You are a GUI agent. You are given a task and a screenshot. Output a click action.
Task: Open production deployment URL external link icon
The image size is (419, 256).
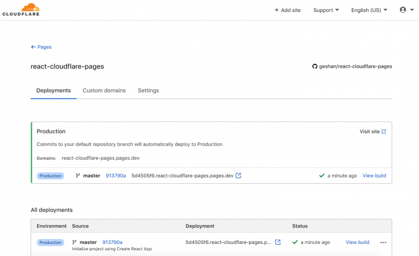click(238, 175)
